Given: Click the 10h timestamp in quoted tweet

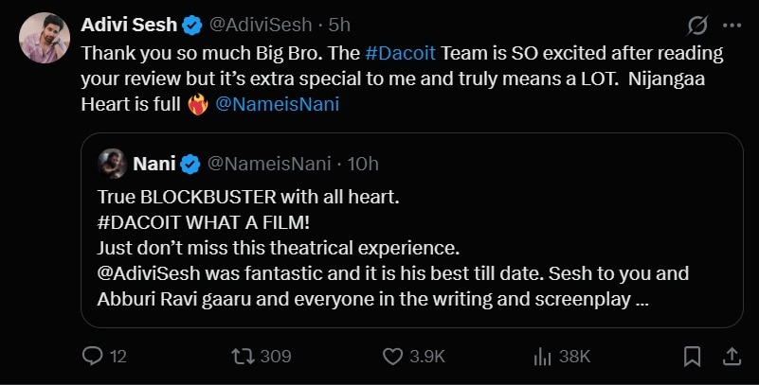Looking at the screenshot, I should coord(363,164).
